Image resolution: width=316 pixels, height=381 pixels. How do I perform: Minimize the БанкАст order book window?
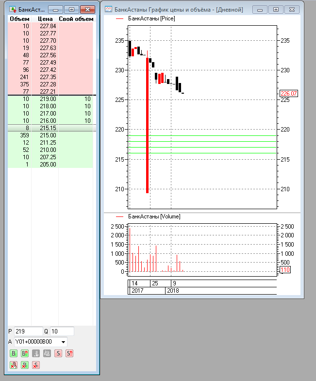tap(56, 10)
